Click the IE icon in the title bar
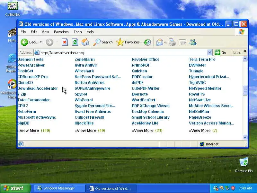The height and width of the screenshot is (193, 257). pos(21,24)
